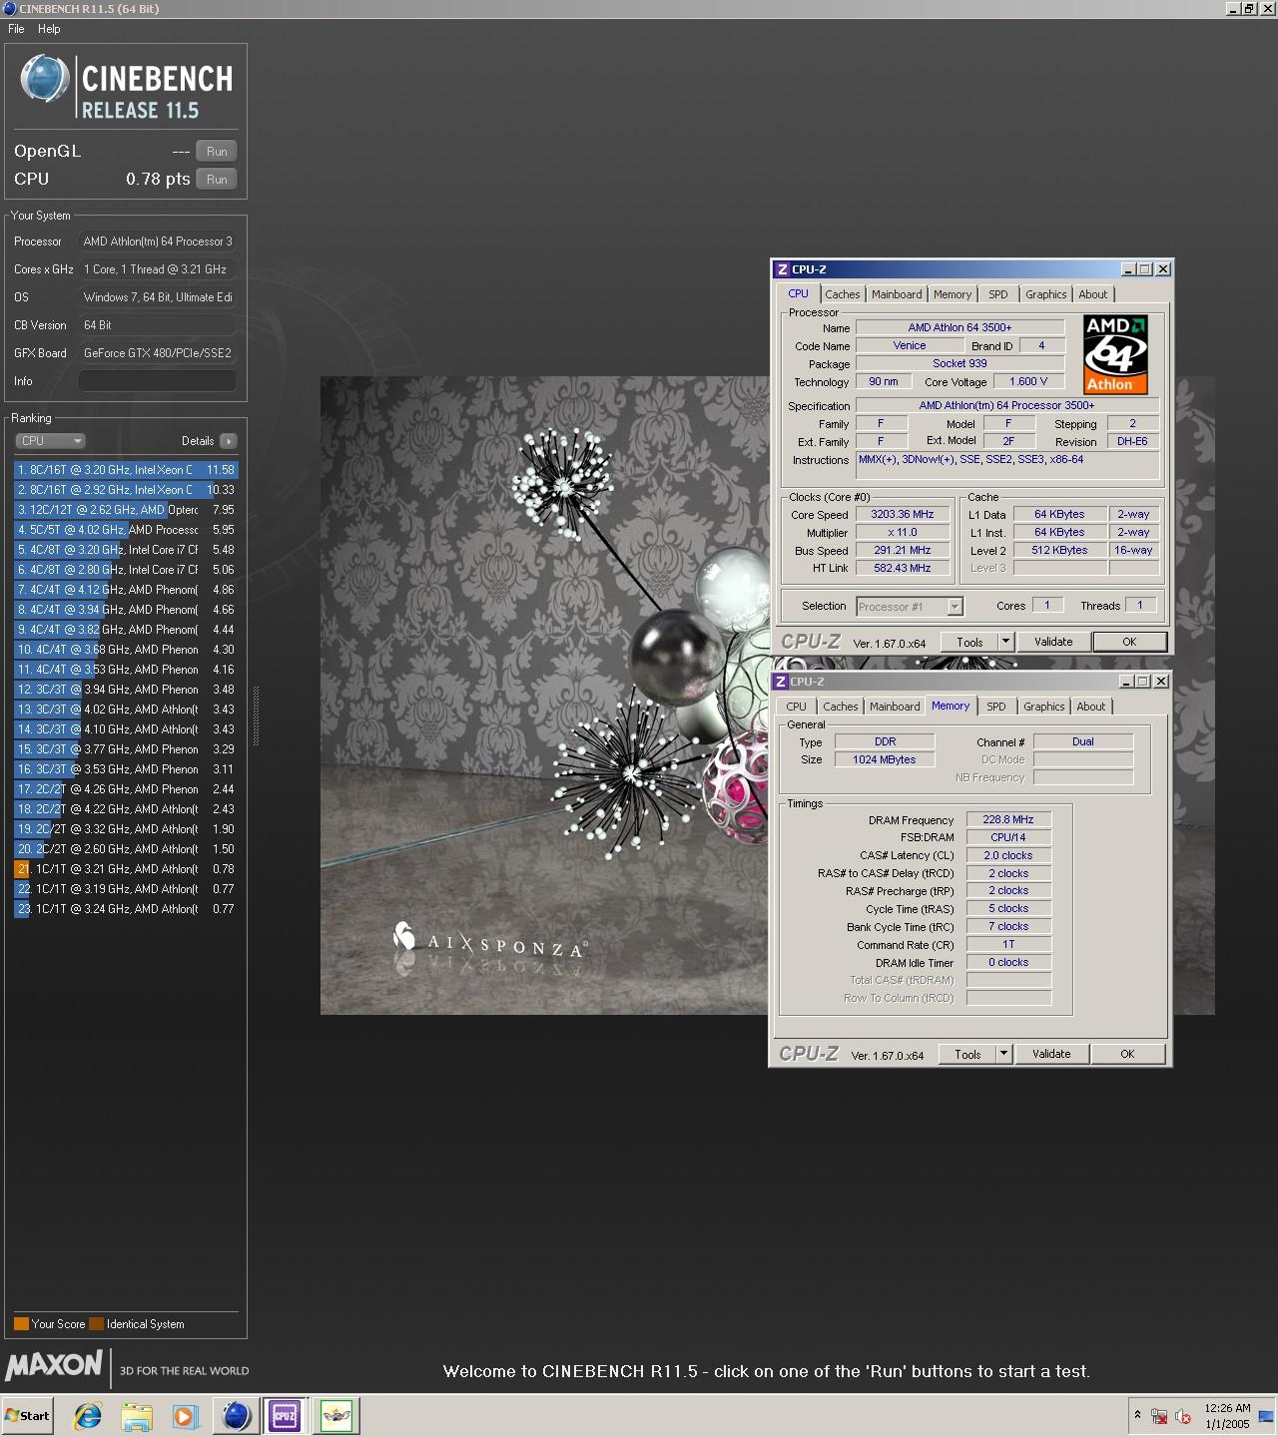Click DRAM Frequency value 228.8 MHz
Image resolution: width=1278 pixels, height=1437 pixels.
1008,820
